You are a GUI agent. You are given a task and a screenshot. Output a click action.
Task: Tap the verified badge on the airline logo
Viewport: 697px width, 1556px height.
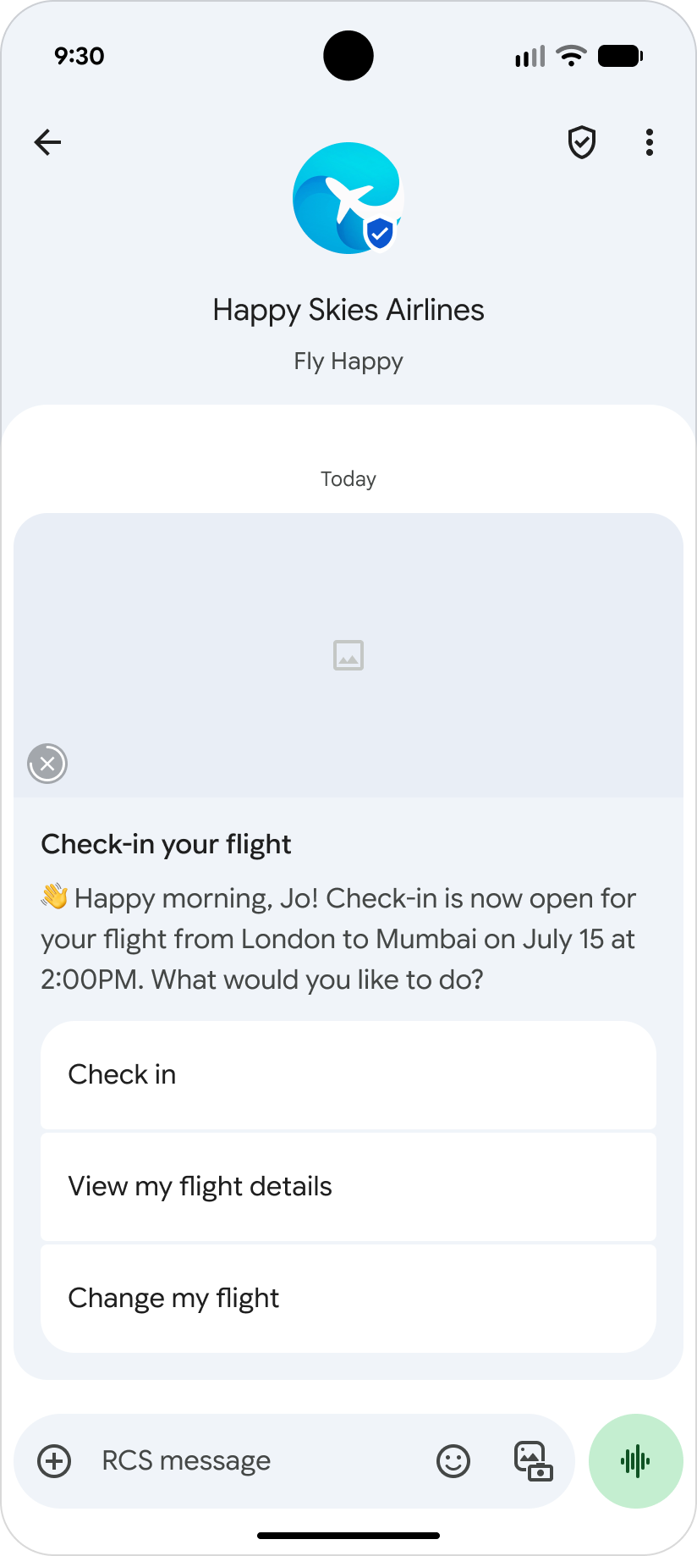380,233
